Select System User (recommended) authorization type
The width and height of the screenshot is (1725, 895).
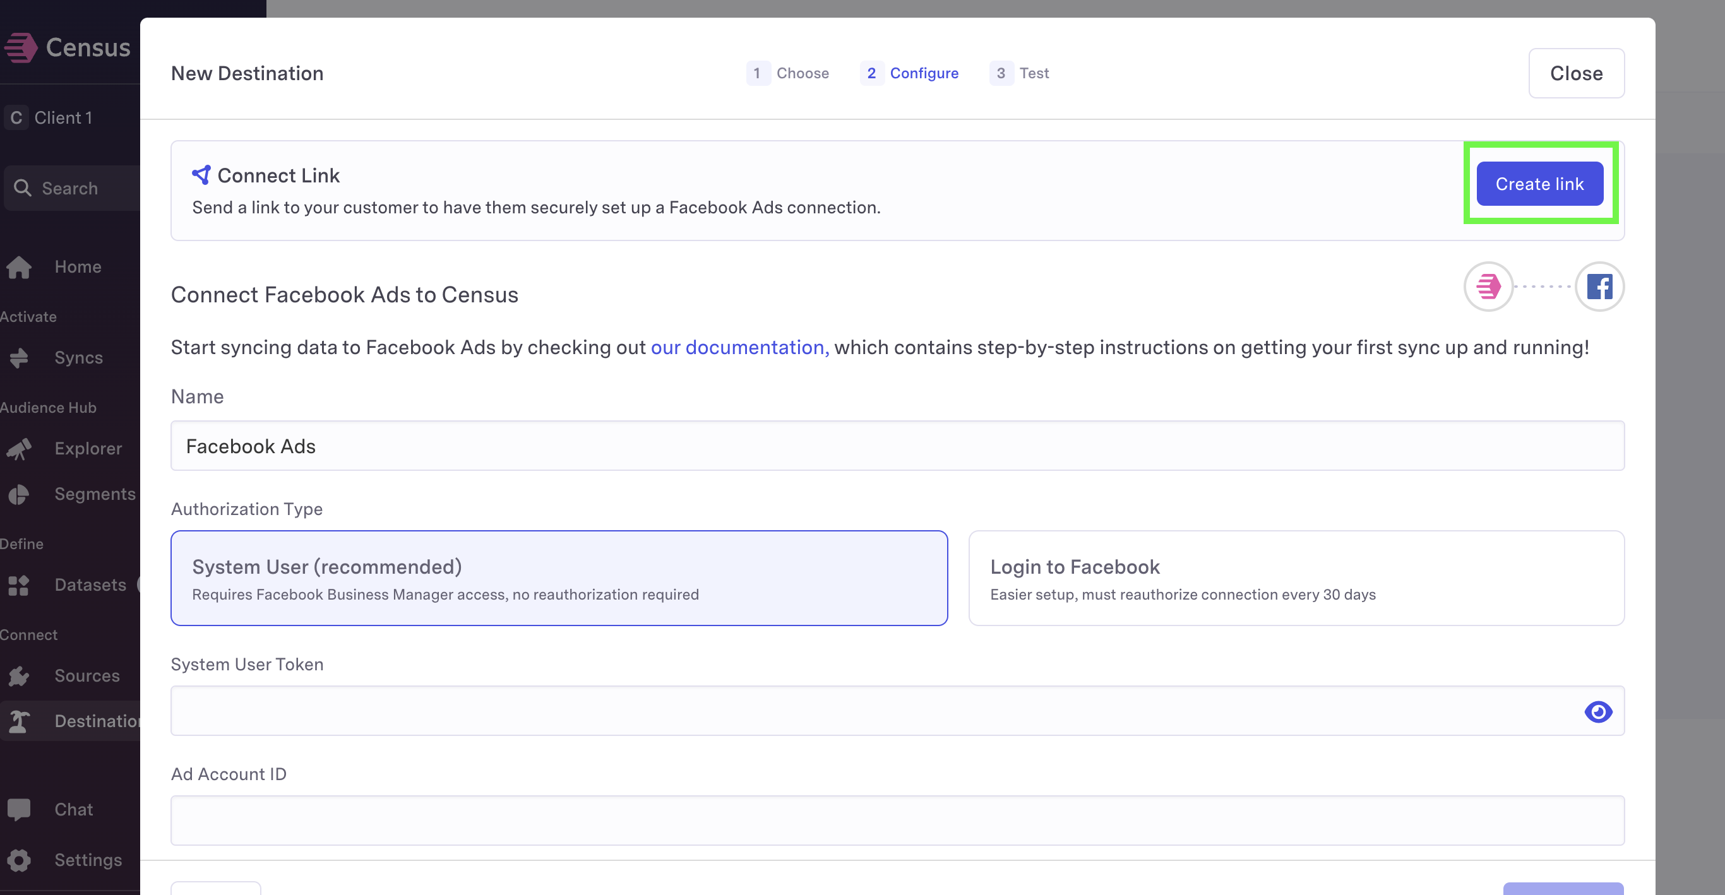tap(559, 578)
